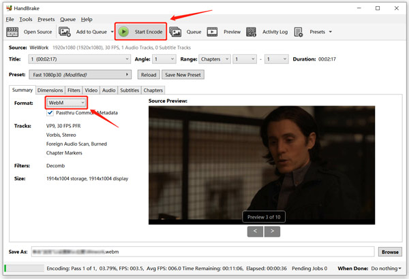Viewport: 409px width, 279px height.
Task: Click the Chapter Markers text
Action: click(64, 153)
